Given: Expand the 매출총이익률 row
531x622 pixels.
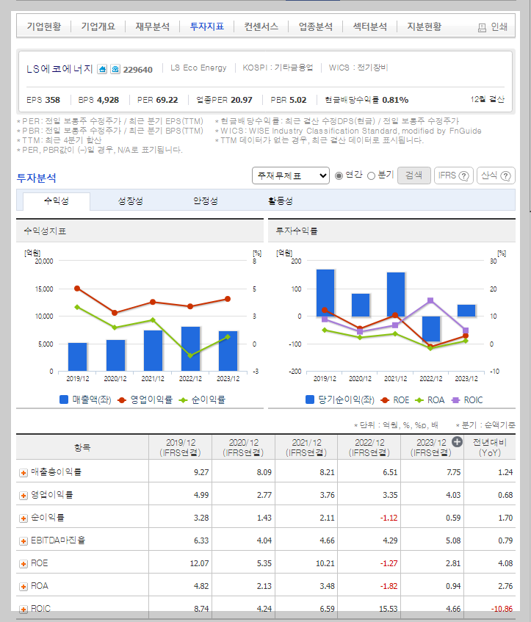Looking at the screenshot, I should coord(24,473).
